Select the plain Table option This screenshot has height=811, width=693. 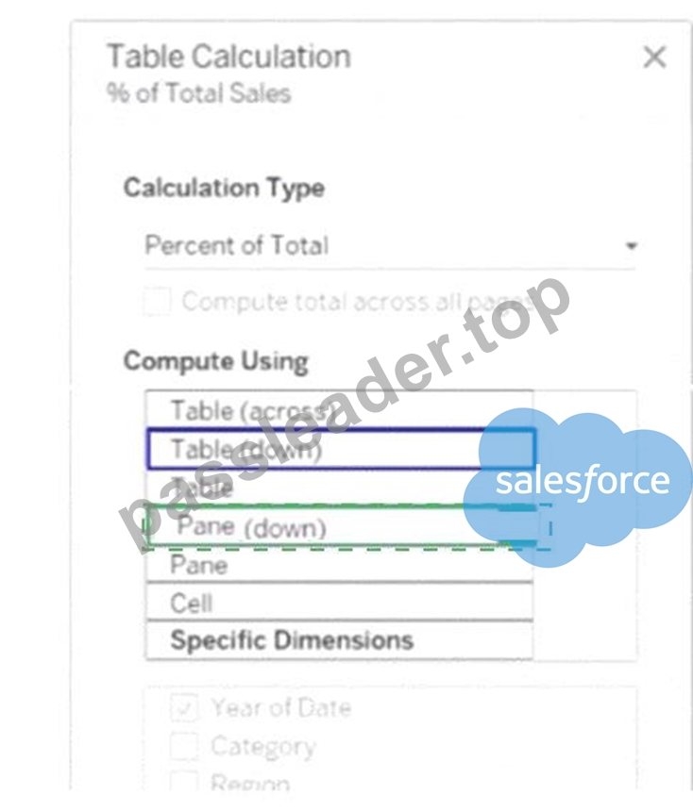pos(340,488)
